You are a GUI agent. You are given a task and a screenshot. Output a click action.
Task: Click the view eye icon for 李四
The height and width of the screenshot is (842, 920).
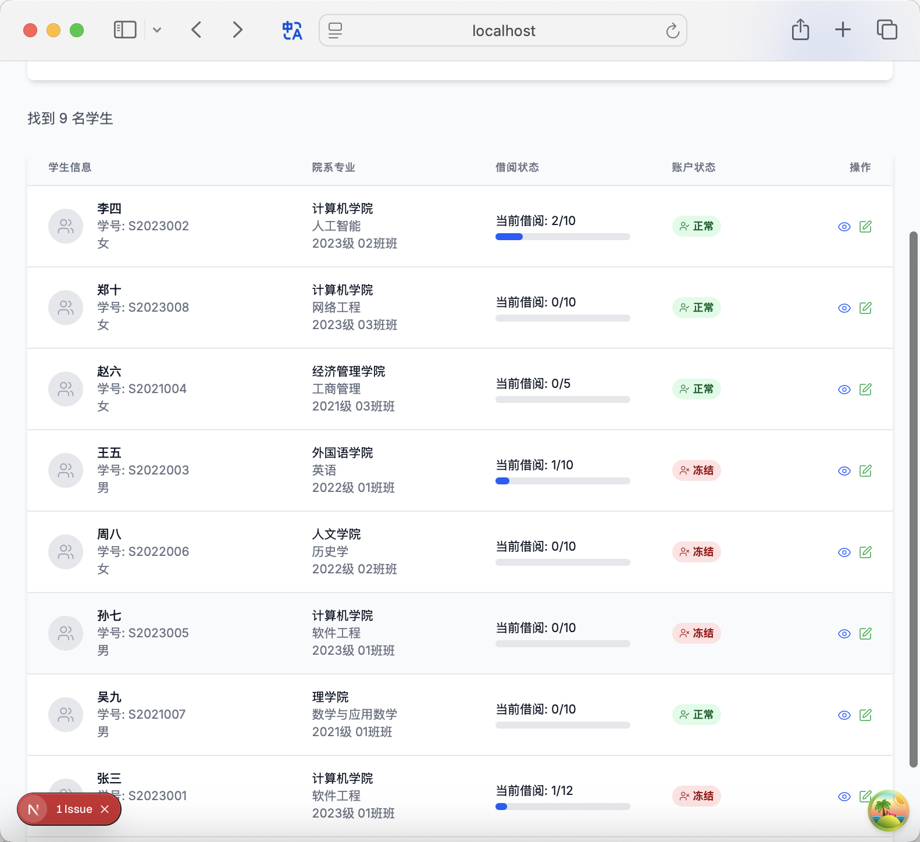(844, 227)
